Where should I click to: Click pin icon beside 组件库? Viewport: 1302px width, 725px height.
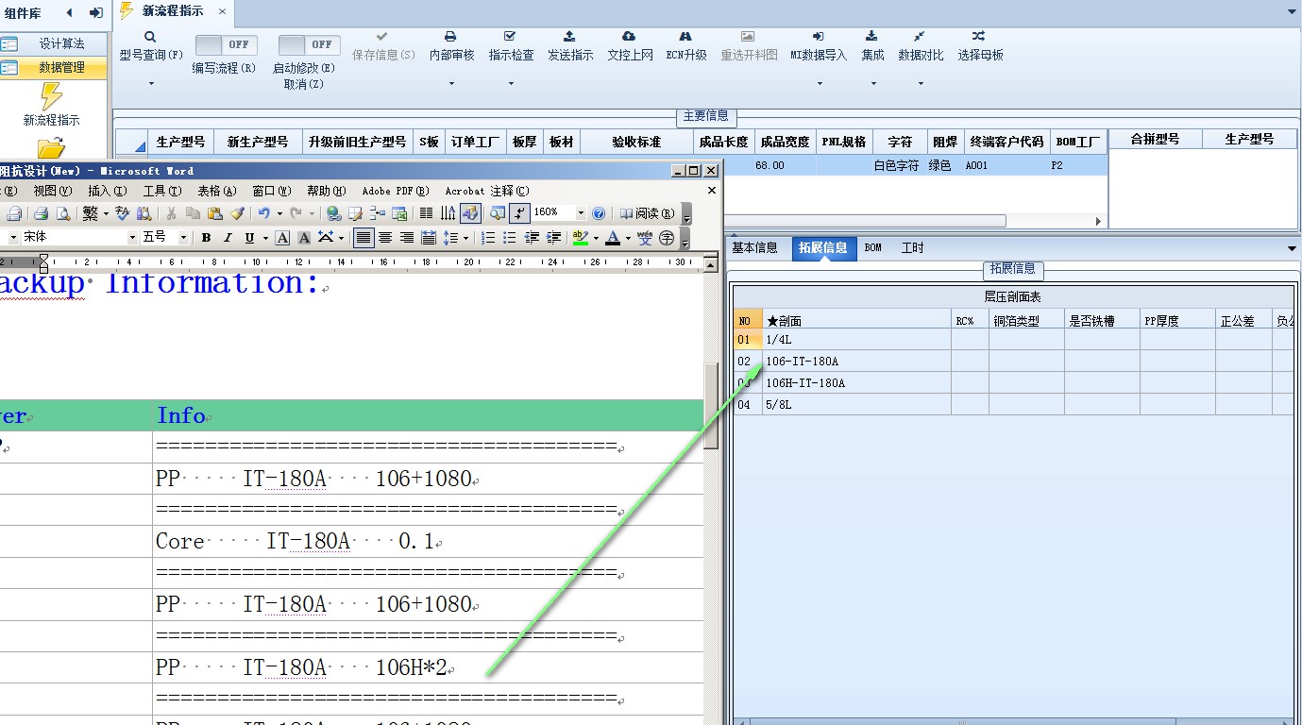pos(95,12)
